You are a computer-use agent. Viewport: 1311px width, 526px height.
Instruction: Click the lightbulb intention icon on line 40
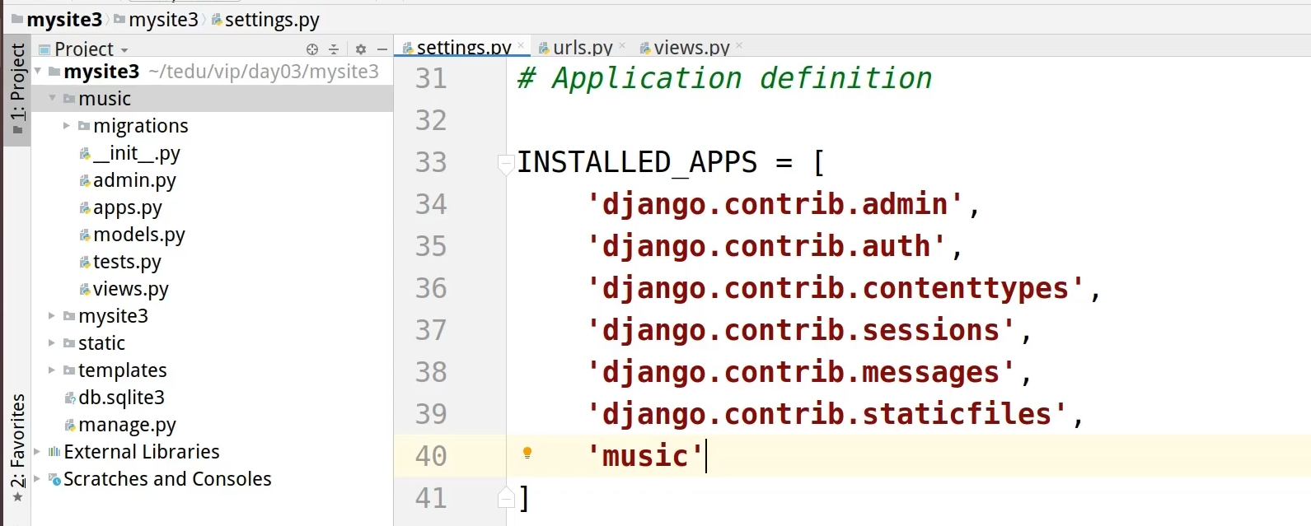527,453
